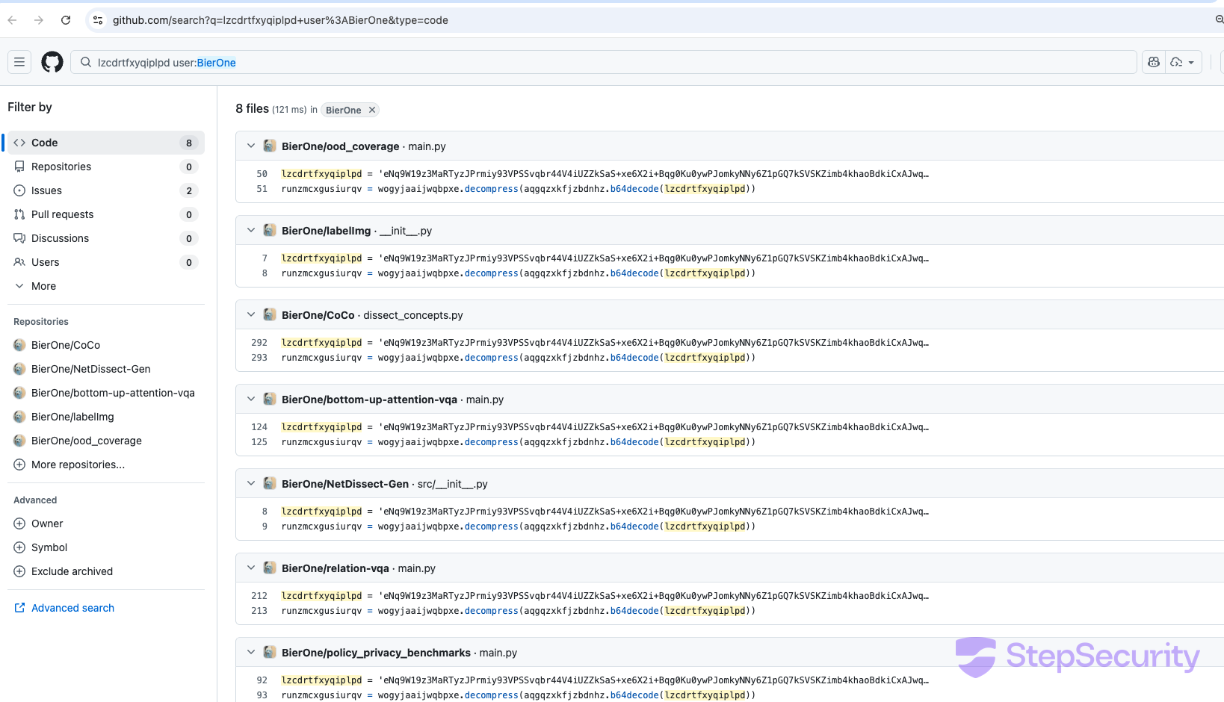Click the avatar in policy_privacy_benchmarks result header

[x=270, y=652]
